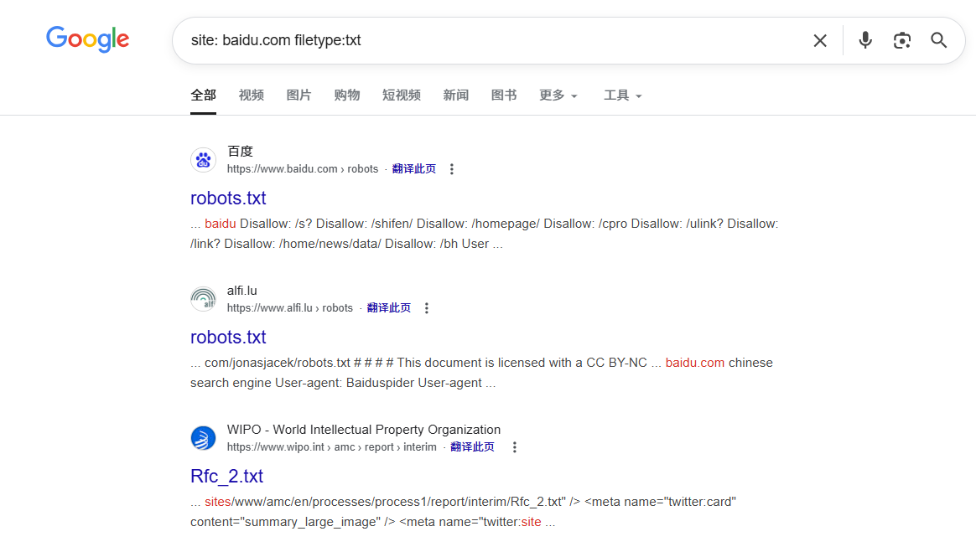
Task: Click the https://www.baidu.com › robots URL
Action: 303,169
